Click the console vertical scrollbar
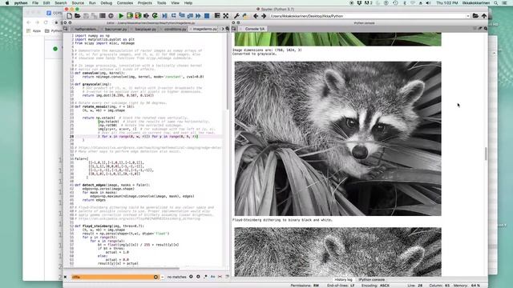513x288 pixels. coord(486,154)
